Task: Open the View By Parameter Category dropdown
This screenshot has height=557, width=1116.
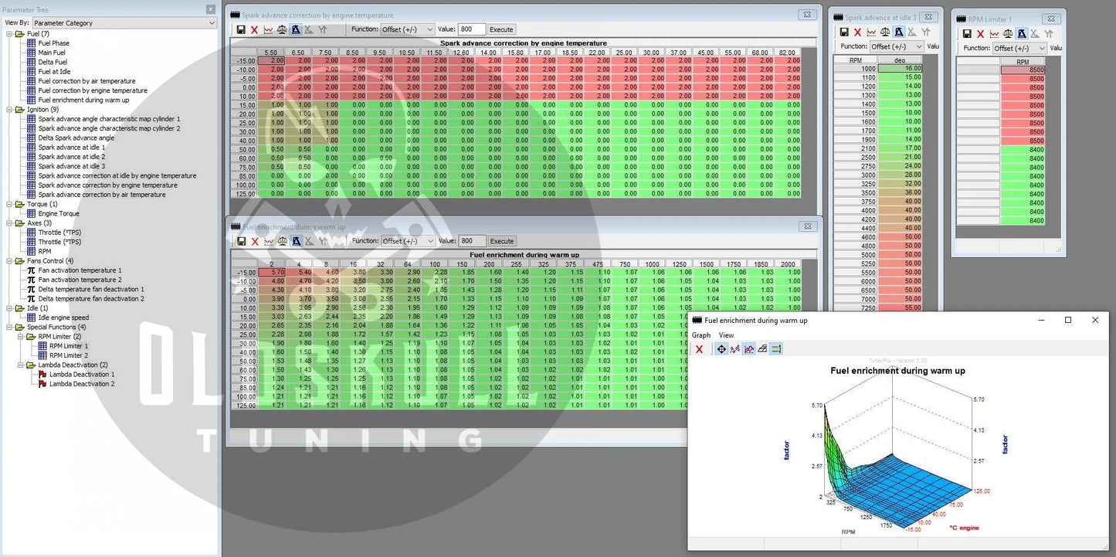Action: point(124,23)
